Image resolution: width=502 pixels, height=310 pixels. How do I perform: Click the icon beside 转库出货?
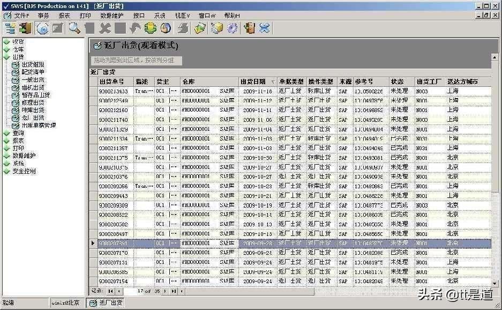(x=16, y=110)
